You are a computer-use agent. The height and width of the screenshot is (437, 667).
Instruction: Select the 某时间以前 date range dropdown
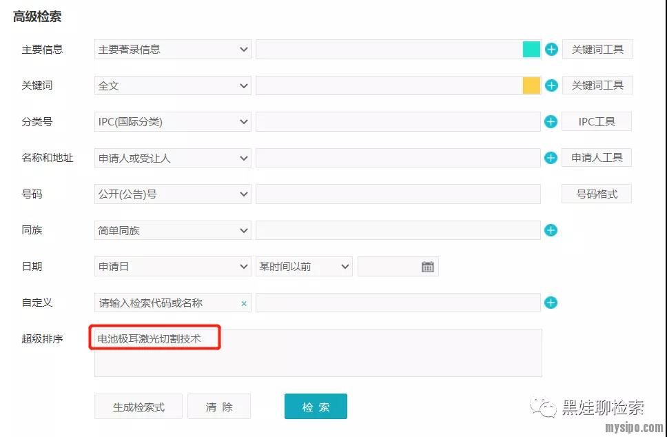pos(304,267)
